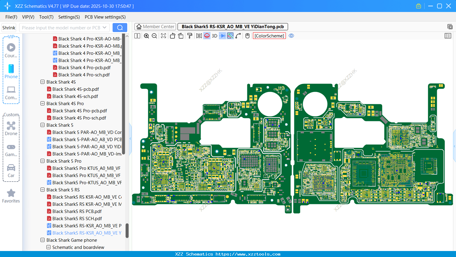
Task: Select the Zoom Out tool
Action: point(154,36)
